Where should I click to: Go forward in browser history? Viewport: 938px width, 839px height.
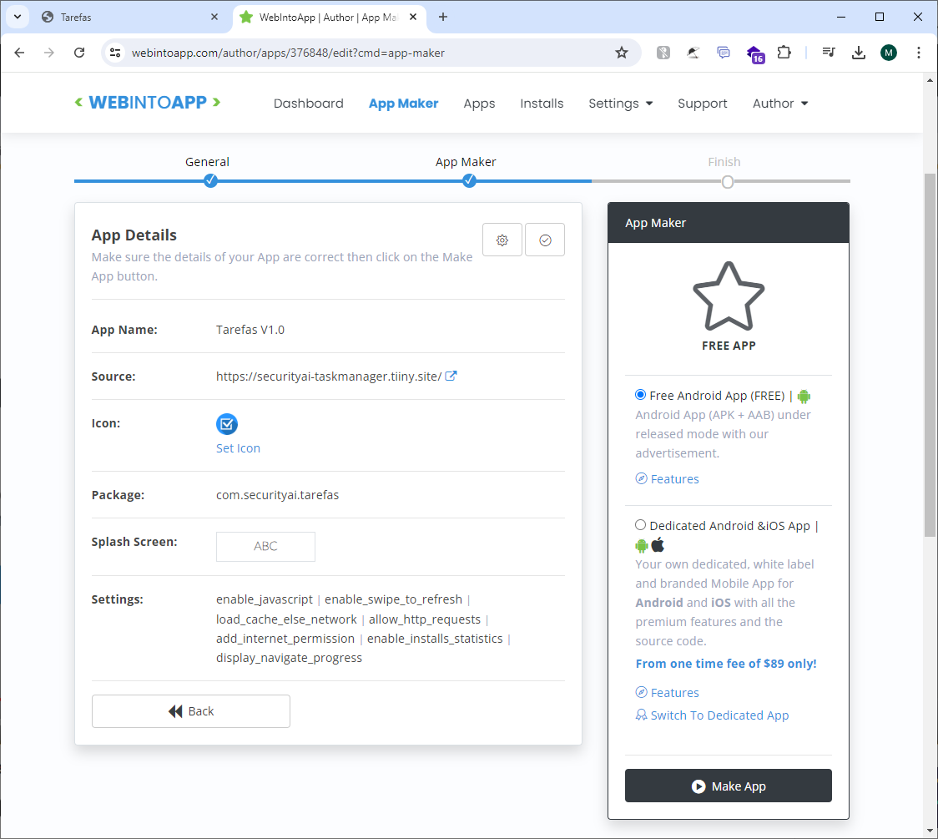coord(49,53)
